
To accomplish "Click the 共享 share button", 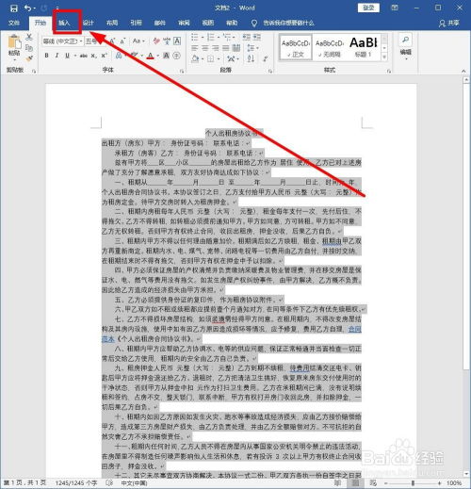I will pos(449,23).
